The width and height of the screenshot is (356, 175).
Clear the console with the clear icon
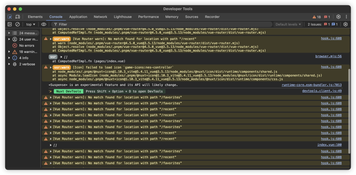pos(17,24)
